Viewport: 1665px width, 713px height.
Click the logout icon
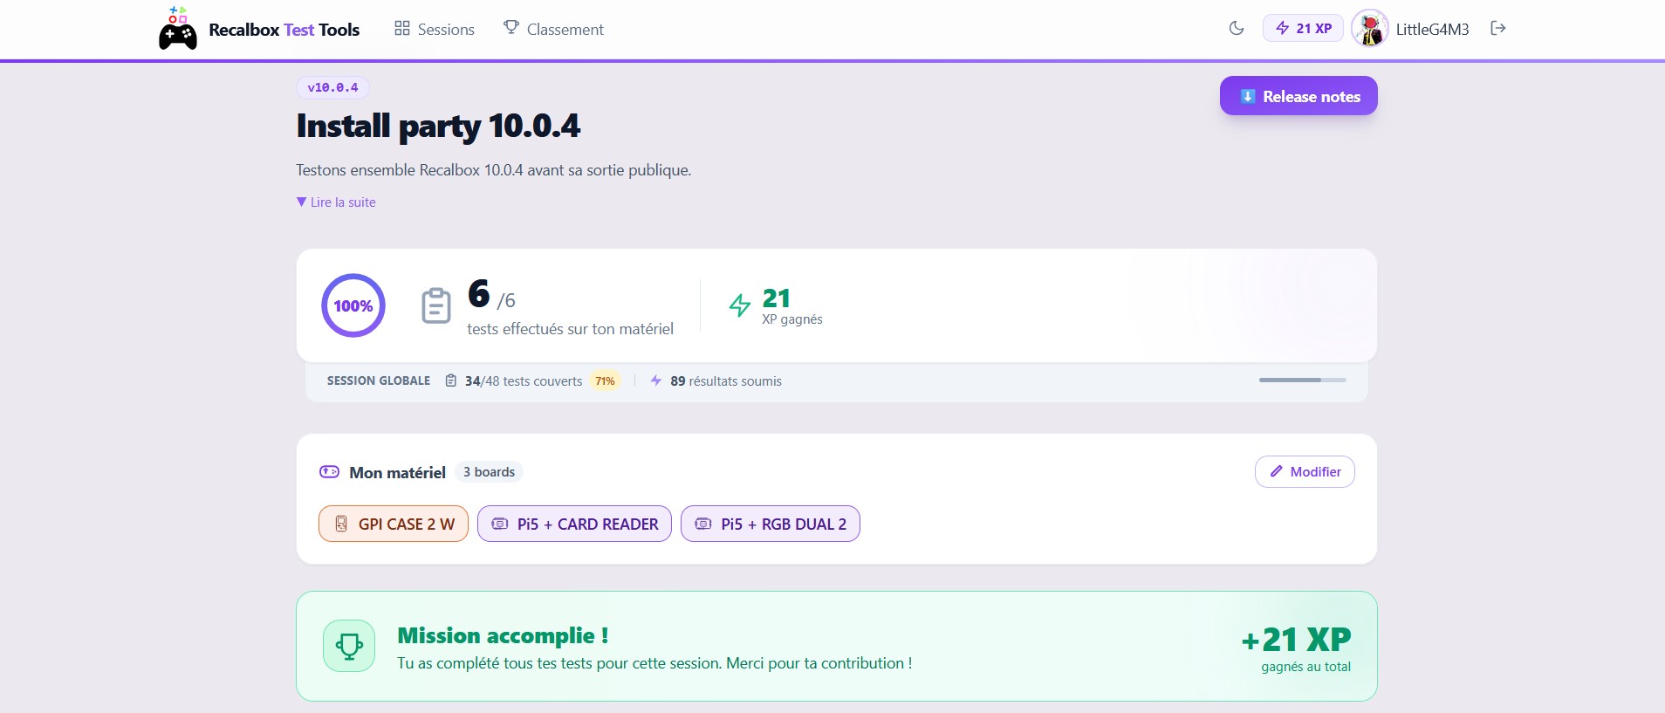(1497, 28)
